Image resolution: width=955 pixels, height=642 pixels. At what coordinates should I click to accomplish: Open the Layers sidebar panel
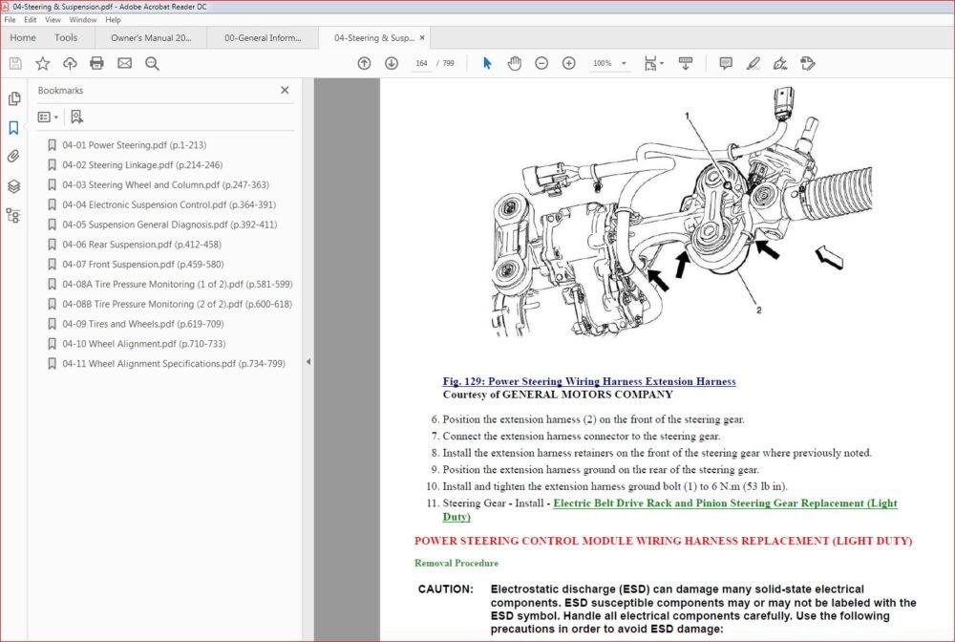pyautogui.click(x=14, y=186)
